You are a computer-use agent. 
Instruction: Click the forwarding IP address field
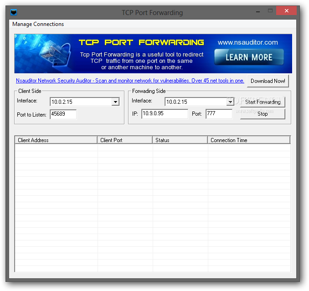(x=165, y=113)
